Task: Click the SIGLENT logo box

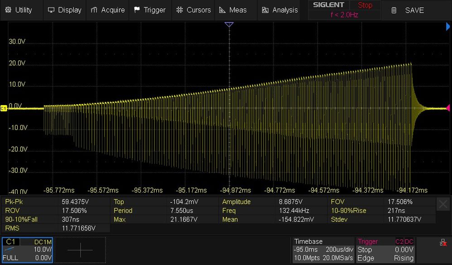Action: (329, 5)
